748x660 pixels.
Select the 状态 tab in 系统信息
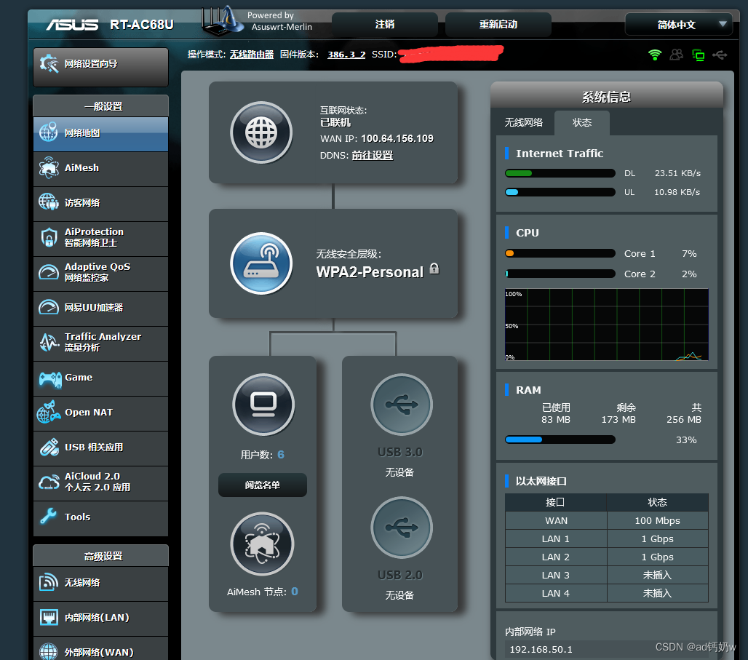point(582,123)
